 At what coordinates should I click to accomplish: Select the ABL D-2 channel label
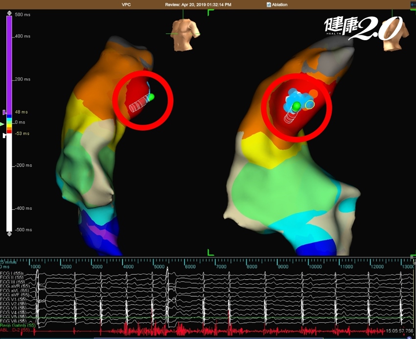click(x=14, y=330)
